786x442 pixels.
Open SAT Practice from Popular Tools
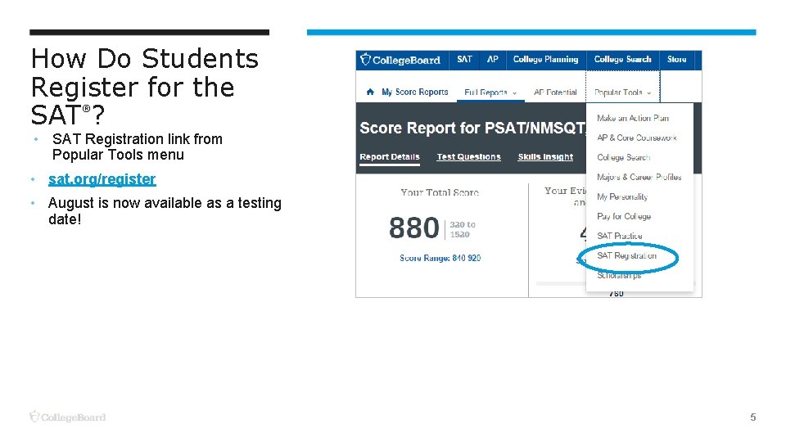click(619, 236)
